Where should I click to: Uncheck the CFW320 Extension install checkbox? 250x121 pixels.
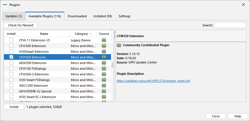(x=11, y=57)
